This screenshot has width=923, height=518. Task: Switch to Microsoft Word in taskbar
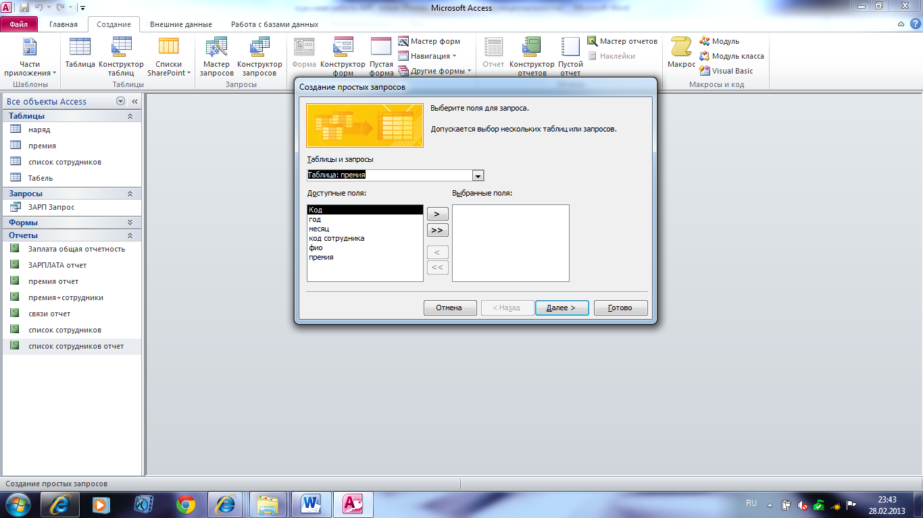(x=311, y=504)
